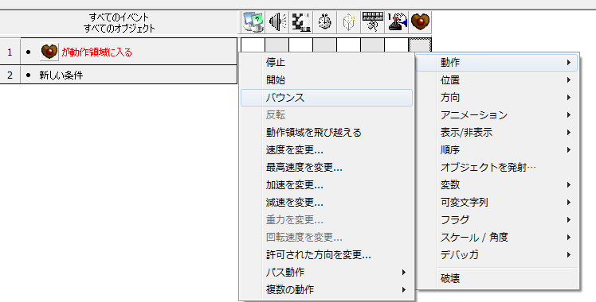Choose バウンス in the movement submenu
596x302 pixels.
click(327, 98)
